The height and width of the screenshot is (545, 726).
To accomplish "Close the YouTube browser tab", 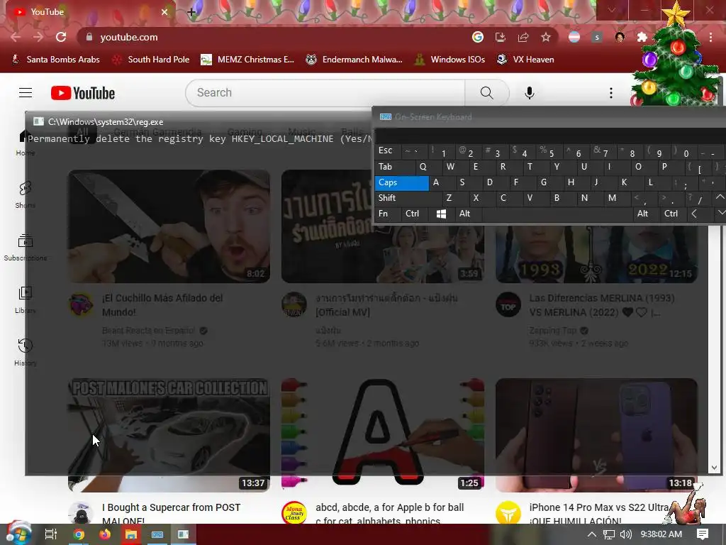I will click(x=164, y=12).
